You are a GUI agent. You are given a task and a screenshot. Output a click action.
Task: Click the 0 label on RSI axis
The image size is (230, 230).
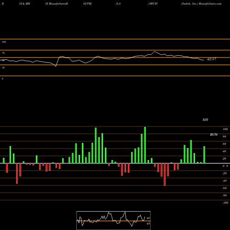click(2, 79)
